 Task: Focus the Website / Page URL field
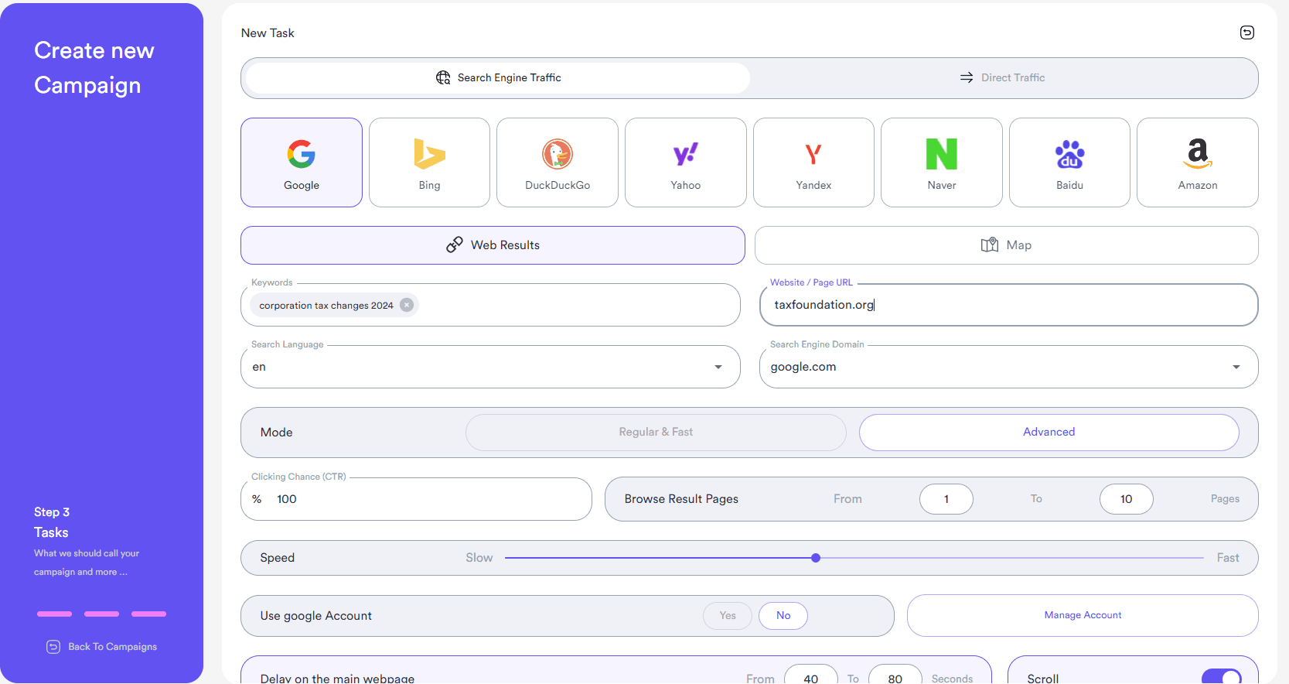[1009, 305]
